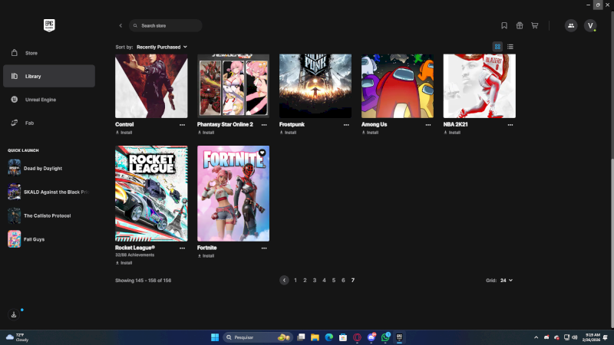Open WhatsApp on the taskbar
Screen dimensions: 614x345
pyautogui.click(x=385, y=337)
